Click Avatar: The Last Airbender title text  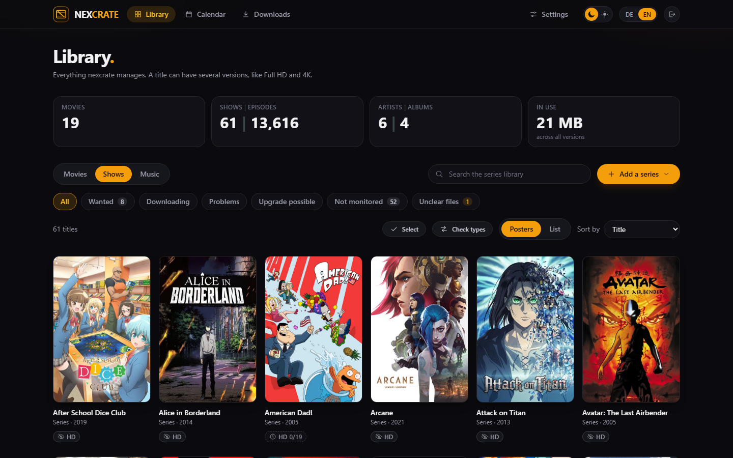[625, 413]
